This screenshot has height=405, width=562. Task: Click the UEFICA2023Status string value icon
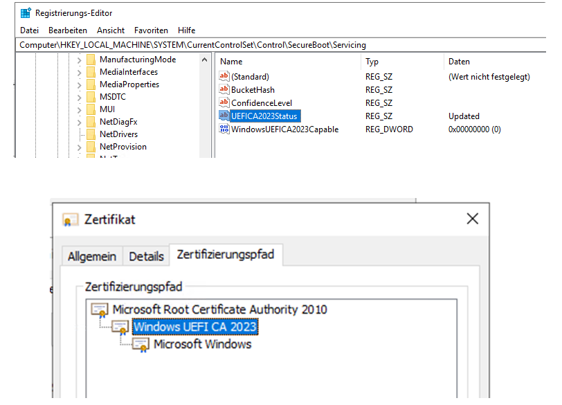click(x=224, y=116)
